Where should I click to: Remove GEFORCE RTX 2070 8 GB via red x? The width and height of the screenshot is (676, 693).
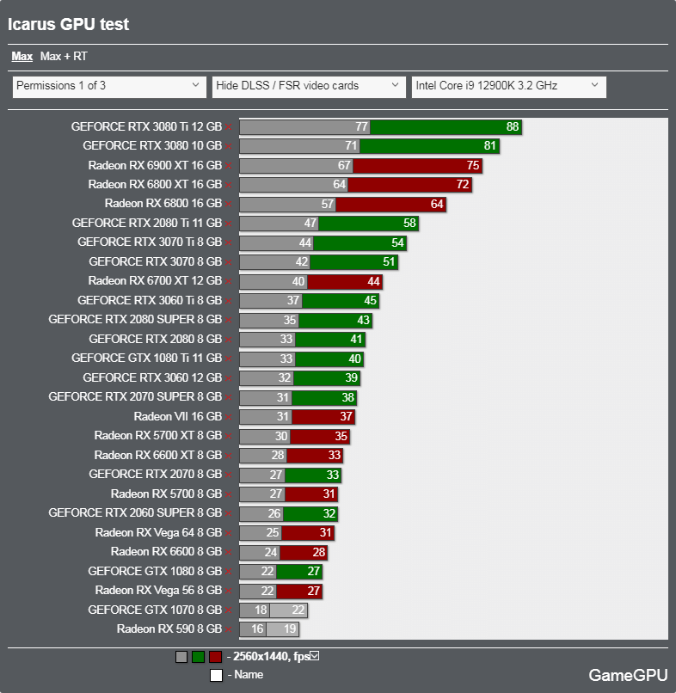[229, 475]
